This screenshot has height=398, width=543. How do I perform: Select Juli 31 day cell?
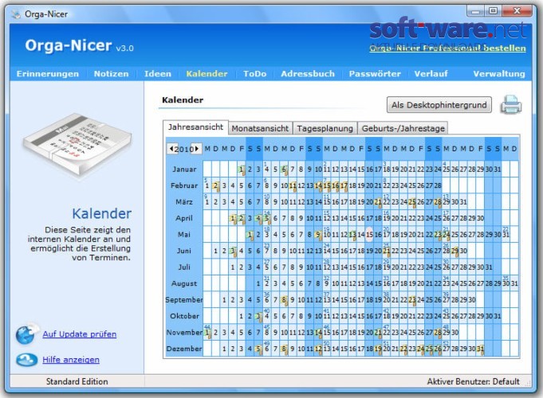pyautogui.click(x=489, y=267)
